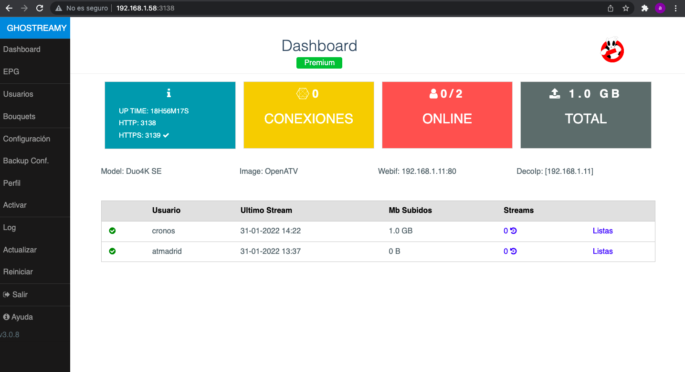This screenshot has width=685, height=372.
Task: Click the Ghostbusters logo icon
Action: click(612, 50)
